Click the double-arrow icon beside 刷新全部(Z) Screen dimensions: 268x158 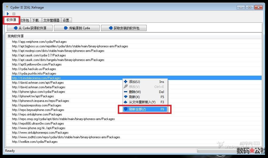pyautogui.click(x=126, y=109)
